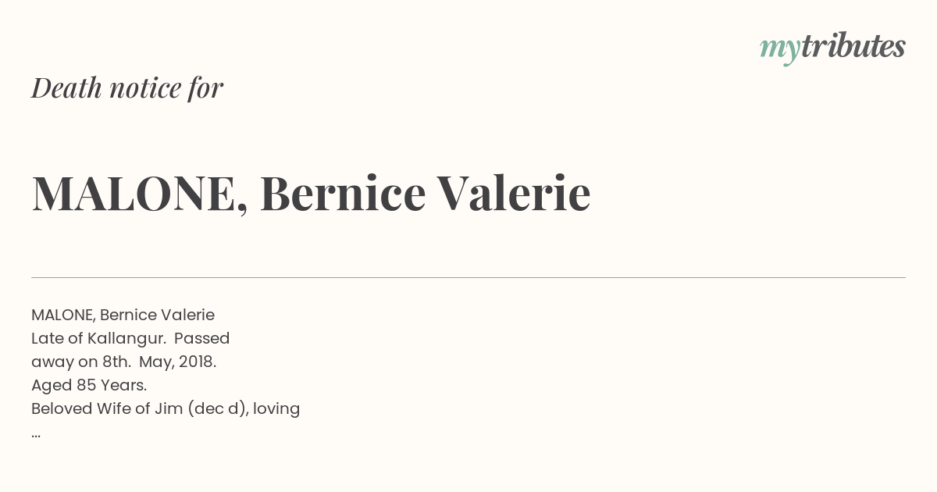Select the green "my" part of logo

click(779, 51)
